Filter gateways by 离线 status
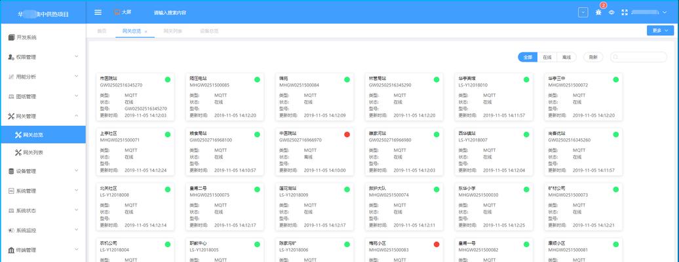The width and height of the screenshot is (679, 262). click(566, 57)
